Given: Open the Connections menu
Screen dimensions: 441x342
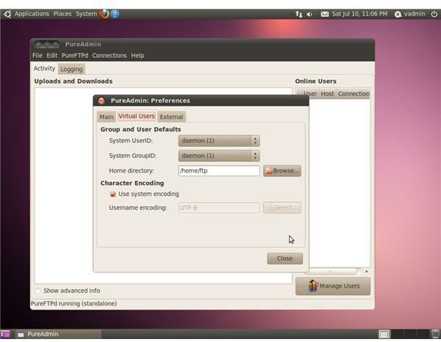Looking at the screenshot, I should [x=110, y=56].
